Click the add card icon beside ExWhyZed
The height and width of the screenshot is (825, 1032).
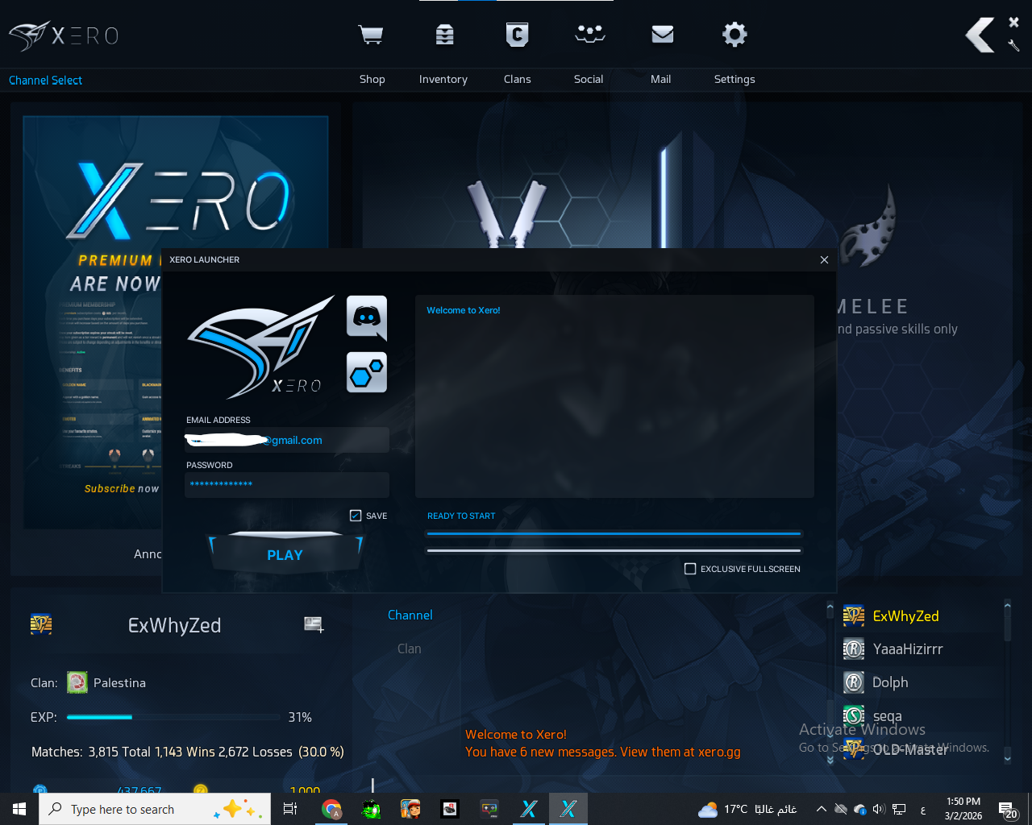click(314, 624)
